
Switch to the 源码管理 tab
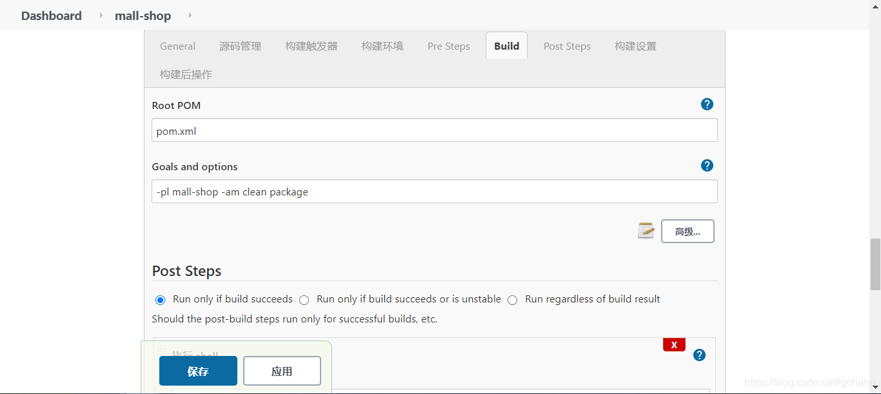(241, 46)
